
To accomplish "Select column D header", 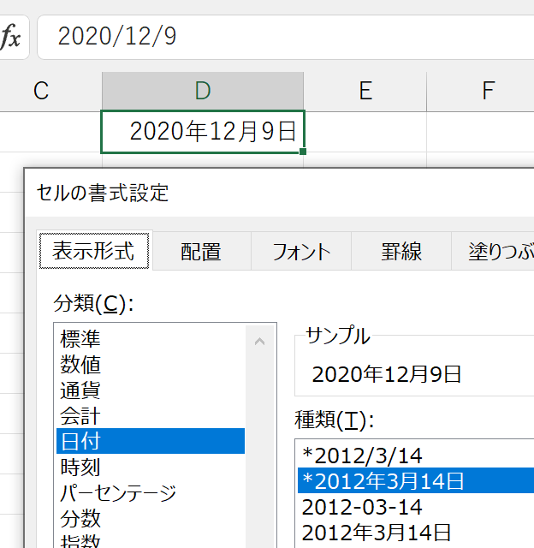I will click(x=203, y=91).
